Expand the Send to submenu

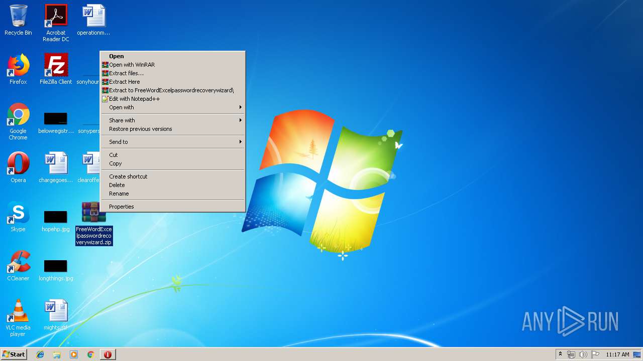[173, 142]
